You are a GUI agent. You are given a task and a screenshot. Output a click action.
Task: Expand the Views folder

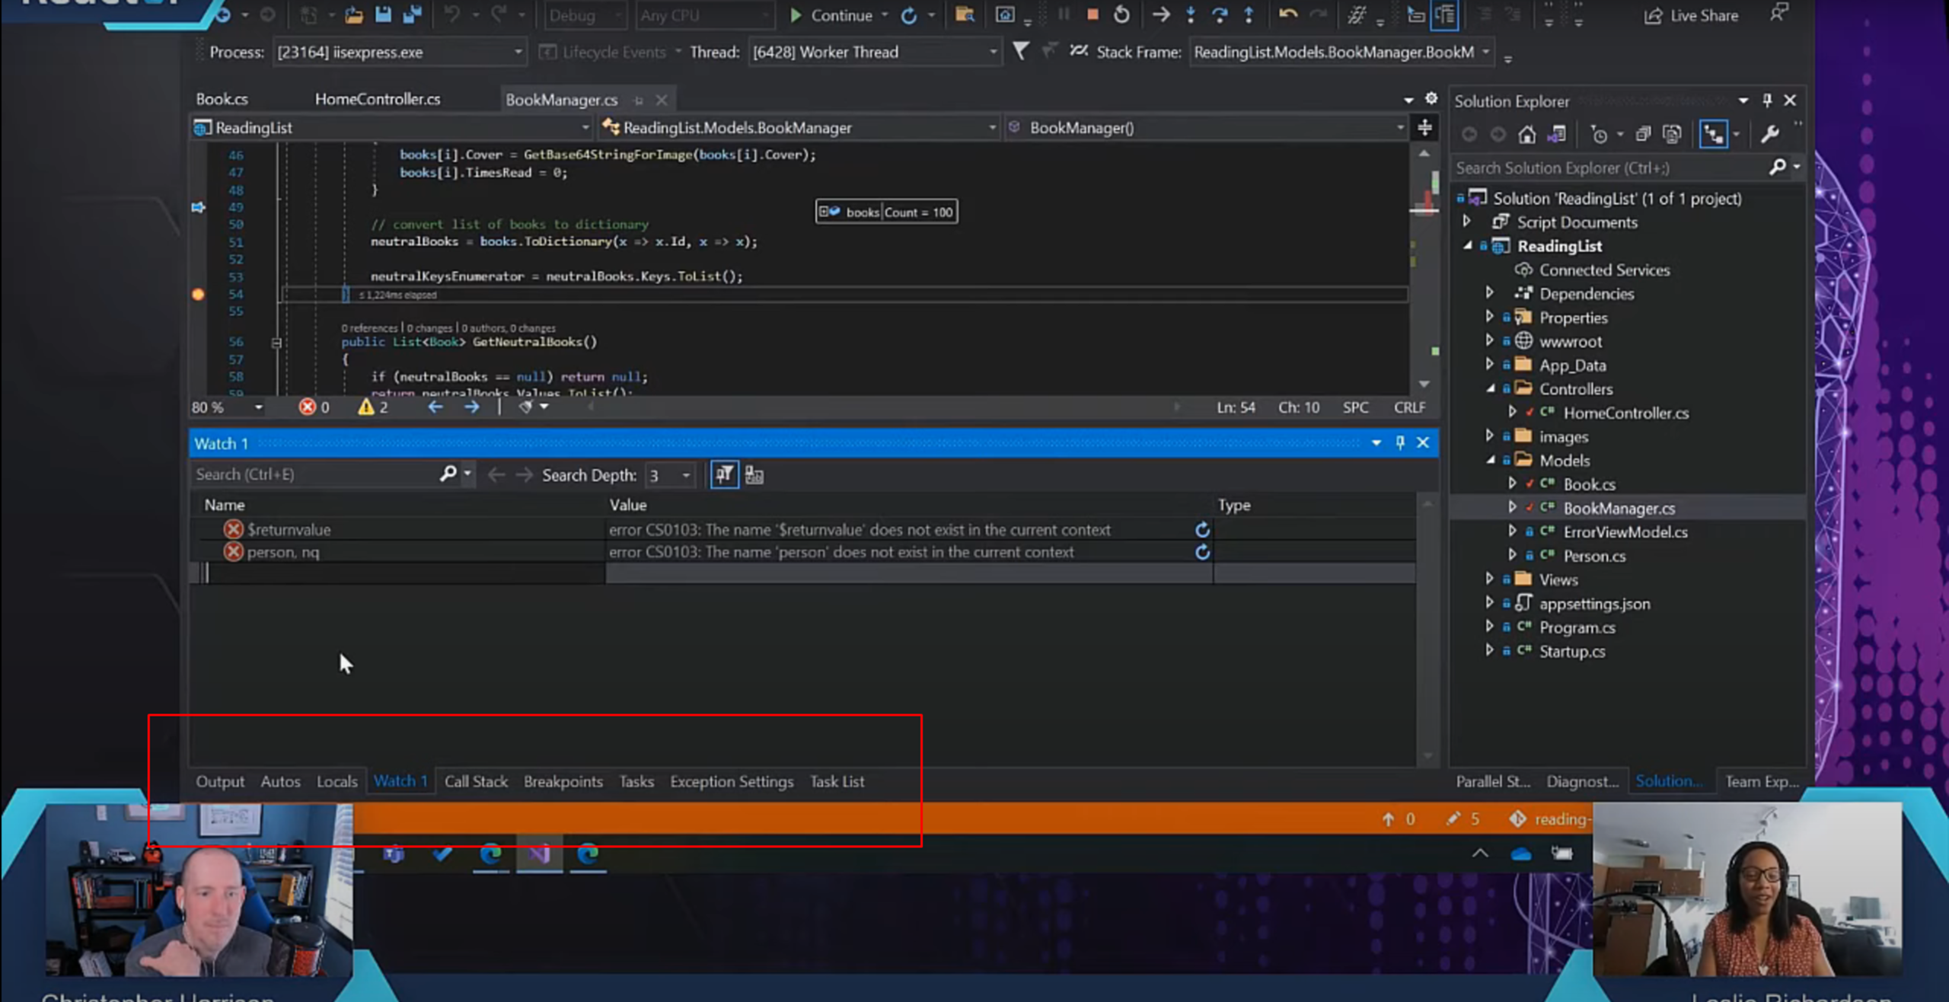[1489, 579]
